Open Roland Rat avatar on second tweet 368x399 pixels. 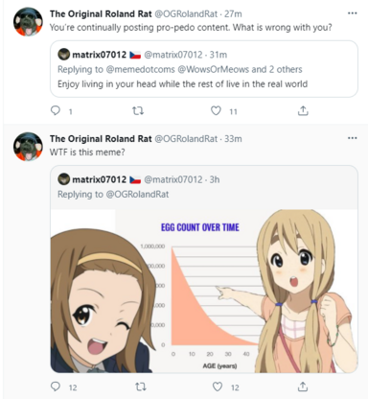(x=28, y=147)
